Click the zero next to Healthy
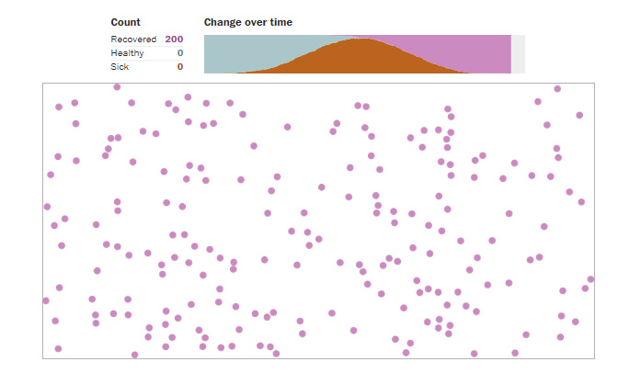The height and width of the screenshot is (373, 618). point(180,52)
